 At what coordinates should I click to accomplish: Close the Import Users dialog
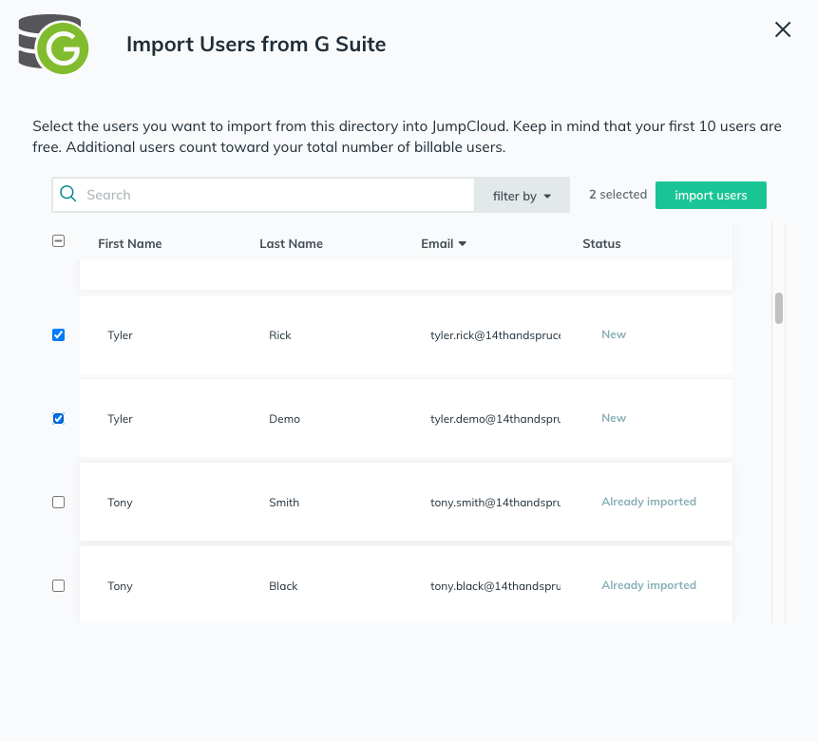coord(783,29)
